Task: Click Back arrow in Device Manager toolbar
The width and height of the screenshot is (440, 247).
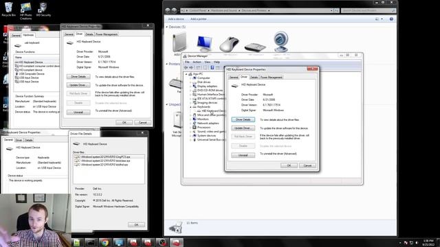Action: (x=186, y=67)
